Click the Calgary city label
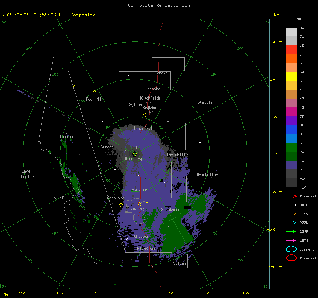The height and width of the screenshot is (298, 318). pyautogui.click(x=138, y=208)
